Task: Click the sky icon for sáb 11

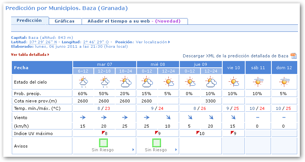Action: tap(258, 82)
